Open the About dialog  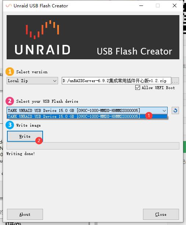click(x=25, y=214)
